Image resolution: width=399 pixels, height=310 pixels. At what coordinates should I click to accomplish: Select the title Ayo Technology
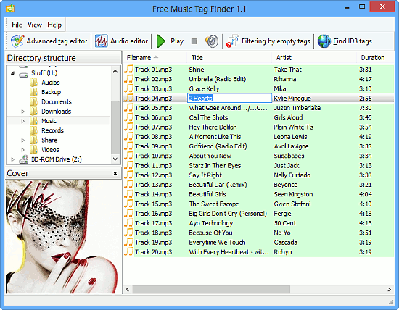tap(211, 223)
